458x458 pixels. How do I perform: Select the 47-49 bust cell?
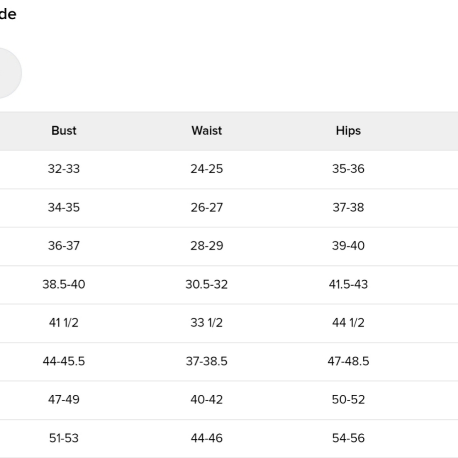click(x=64, y=399)
